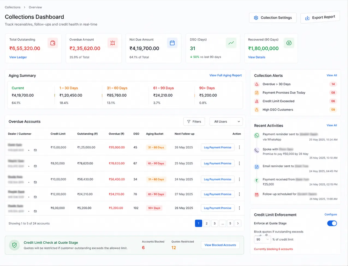348x266 pixels.
Task: Click the Payment Promises Due Today icon
Action: pyautogui.click(x=257, y=93)
